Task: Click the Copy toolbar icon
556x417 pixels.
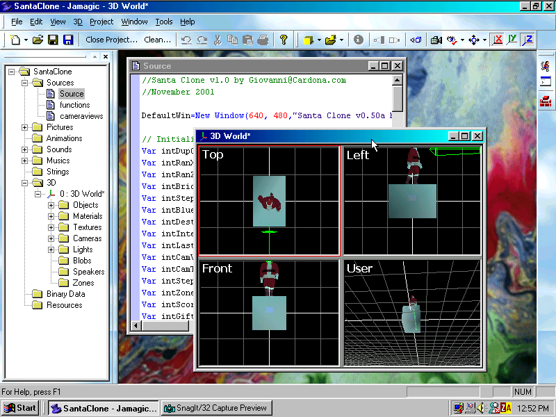Action: tap(233, 40)
